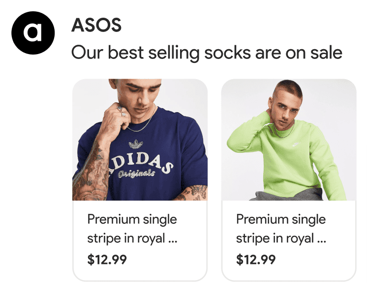Open the ASOS sender name

click(96, 25)
